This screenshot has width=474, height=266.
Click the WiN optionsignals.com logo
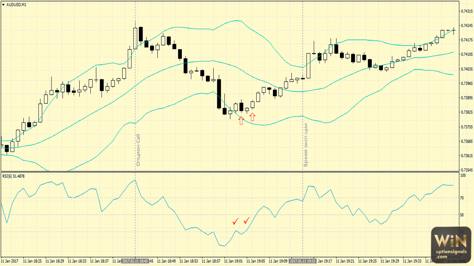tap(451, 243)
